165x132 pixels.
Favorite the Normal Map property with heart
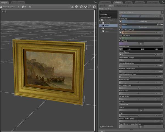[160, 24]
